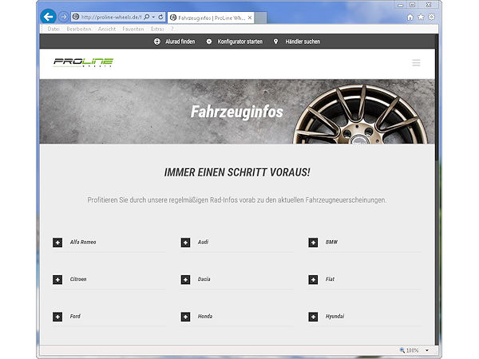479x359 pixels.
Task: Click the bronze alloy wheel banner image
Action: point(361,114)
